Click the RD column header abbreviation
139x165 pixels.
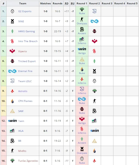[66, 4]
